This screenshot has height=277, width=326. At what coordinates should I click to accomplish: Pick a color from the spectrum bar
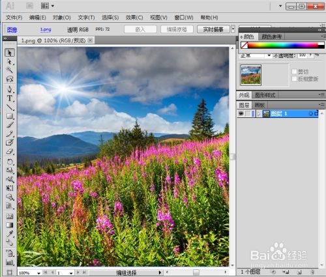[x=283, y=45]
